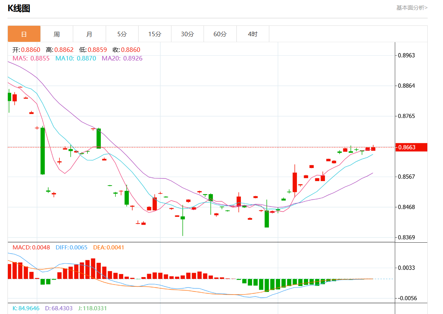This screenshot has width=443, height=314.
Task: Click the 0.0033 MACD axis label
Action: [406, 268]
